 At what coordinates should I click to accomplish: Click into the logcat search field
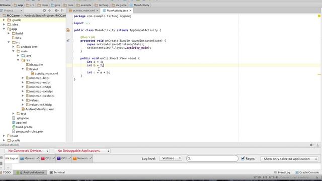tap(212, 158)
